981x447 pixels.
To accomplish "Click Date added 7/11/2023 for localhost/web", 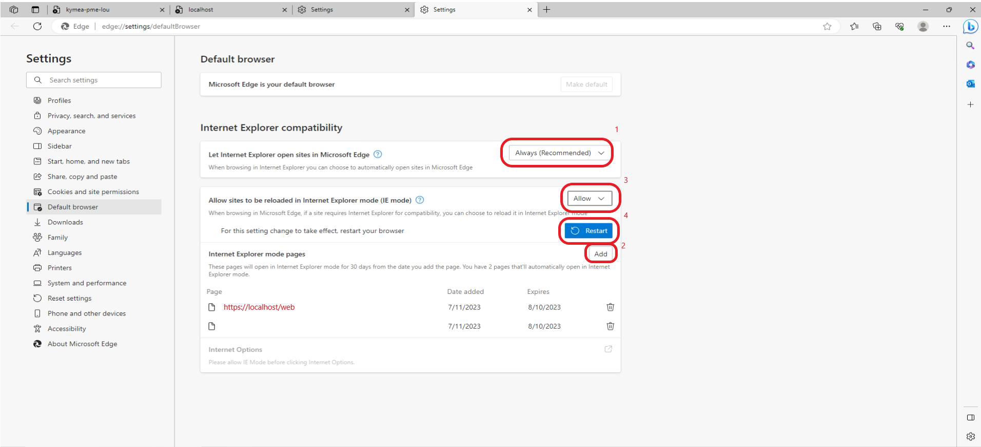I will pos(464,307).
